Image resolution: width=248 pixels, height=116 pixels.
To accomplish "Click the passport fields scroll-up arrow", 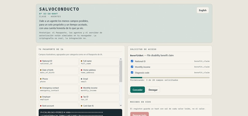I will pyautogui.click(x=121, y=59).
